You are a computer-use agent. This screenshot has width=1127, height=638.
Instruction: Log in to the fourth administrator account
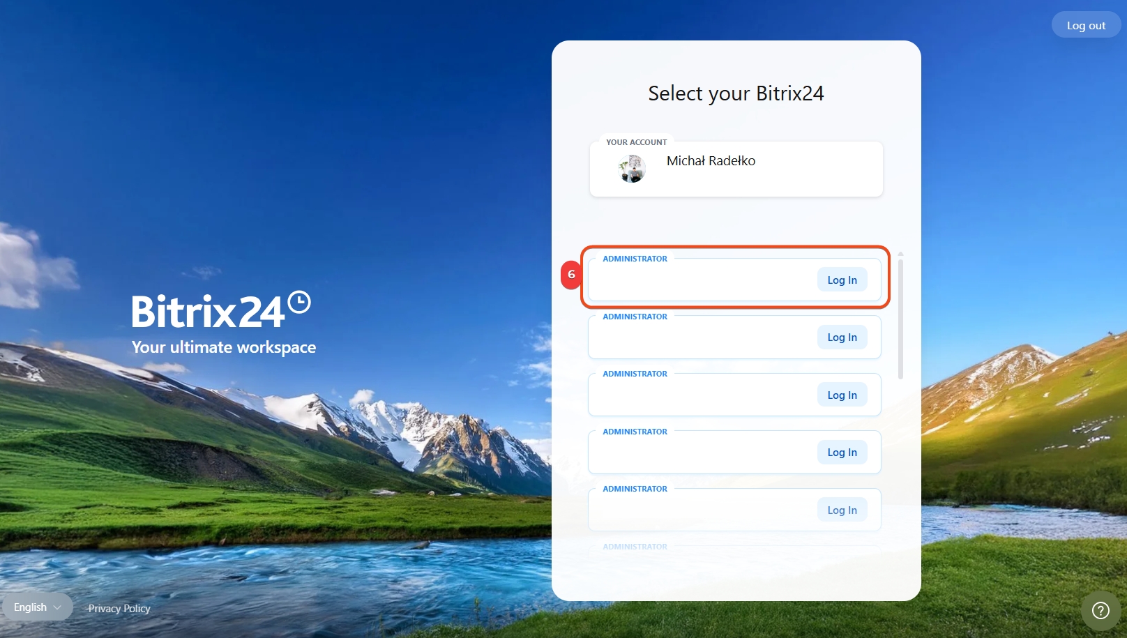tap(842, 453)
